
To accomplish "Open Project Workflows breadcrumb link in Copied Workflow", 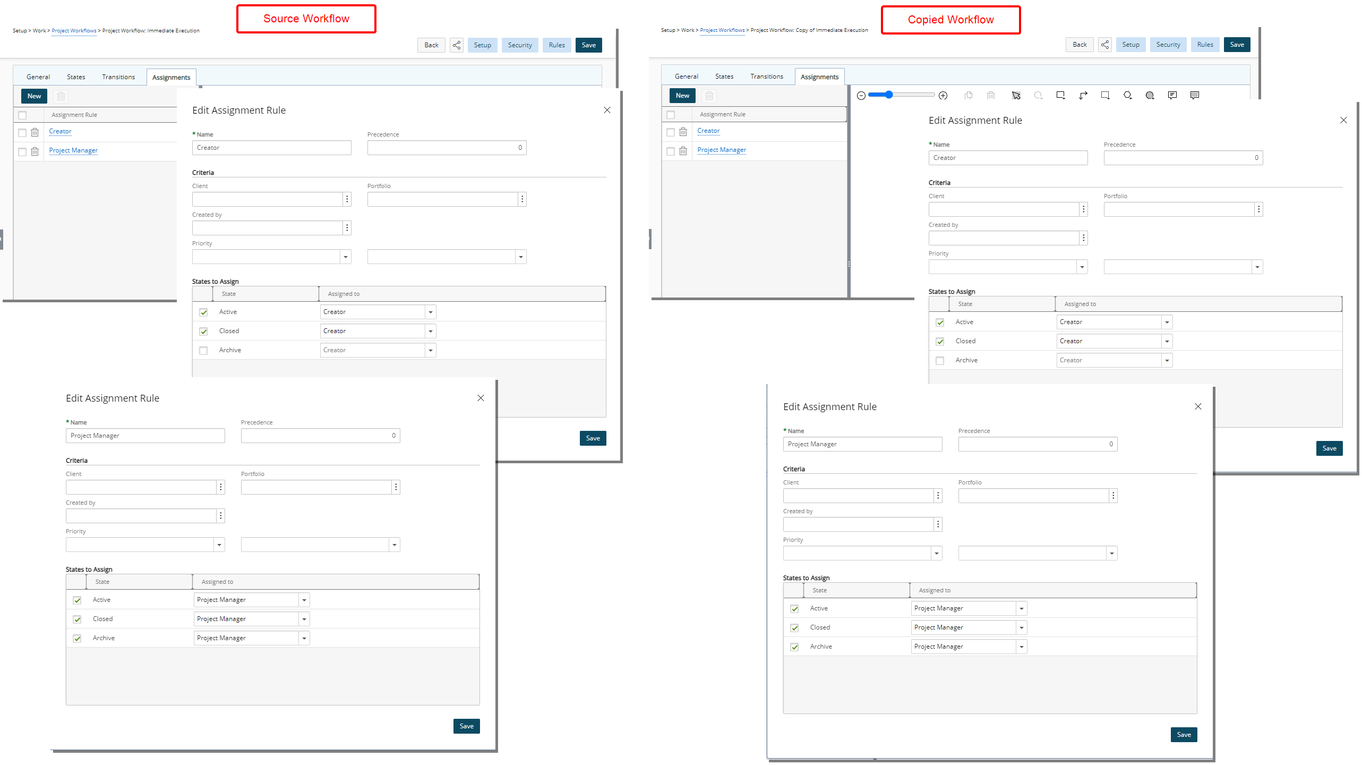I will pos(722,30).
